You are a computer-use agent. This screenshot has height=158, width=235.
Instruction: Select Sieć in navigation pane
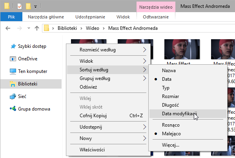(22, 96)
